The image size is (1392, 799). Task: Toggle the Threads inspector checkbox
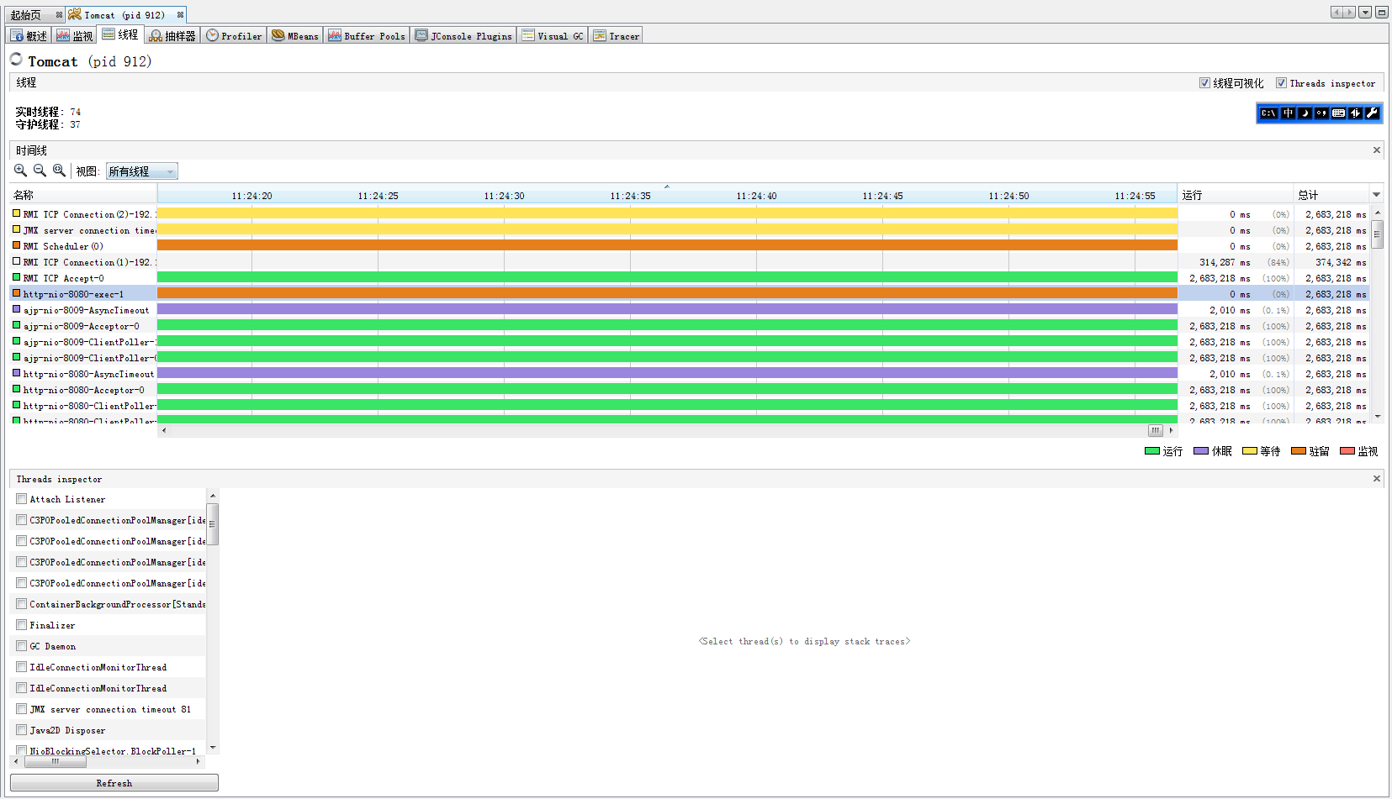pyautogui.click(x=1281, y=83)
